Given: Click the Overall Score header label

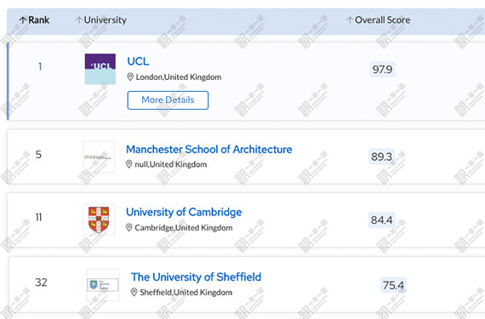Looking at the screenshot, I should click(x=382, y=20).
